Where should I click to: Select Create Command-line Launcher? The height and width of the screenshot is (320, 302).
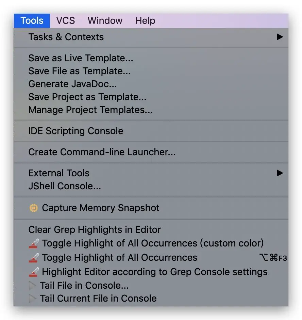pyautogui.click(x=102, y=152)
